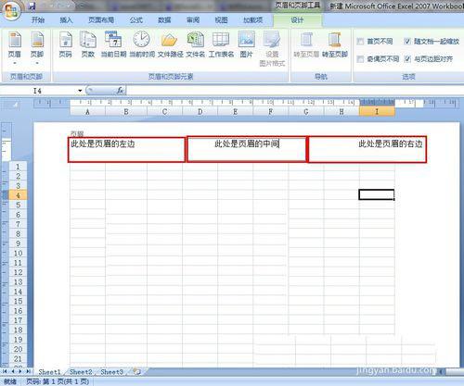Viewport: 464px width, 386px height.
Task: Click the selected cell I4
Action: pyautogui.click(x=377, y=194)
